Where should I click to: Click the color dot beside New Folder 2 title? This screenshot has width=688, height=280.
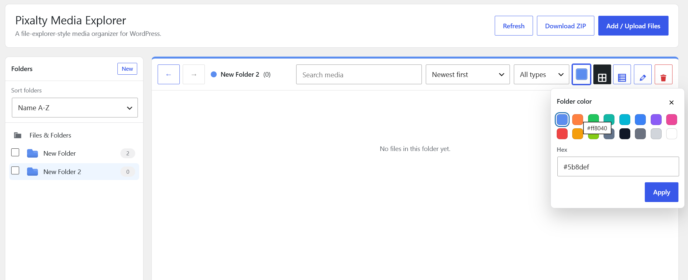(214, 74)
